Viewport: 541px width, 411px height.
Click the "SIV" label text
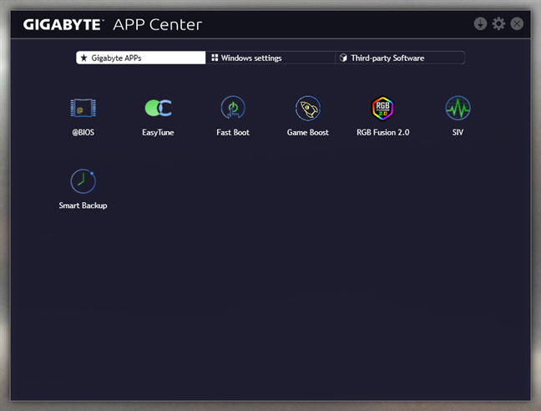458,133
